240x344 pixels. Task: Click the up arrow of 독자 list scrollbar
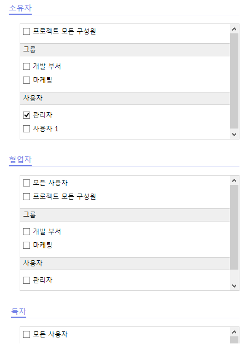click(x=235, y=332)
